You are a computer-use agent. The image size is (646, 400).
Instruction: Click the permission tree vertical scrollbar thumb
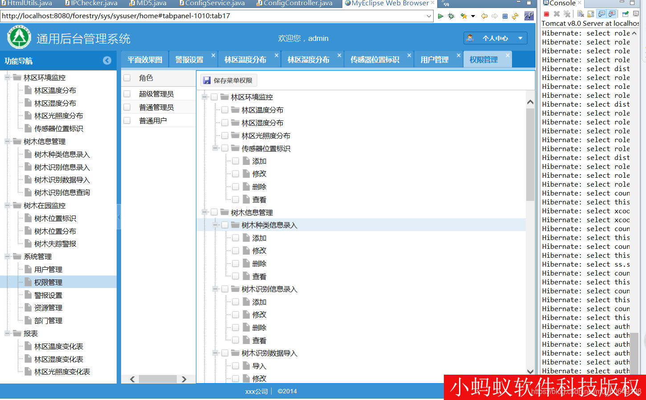[530, 154]
